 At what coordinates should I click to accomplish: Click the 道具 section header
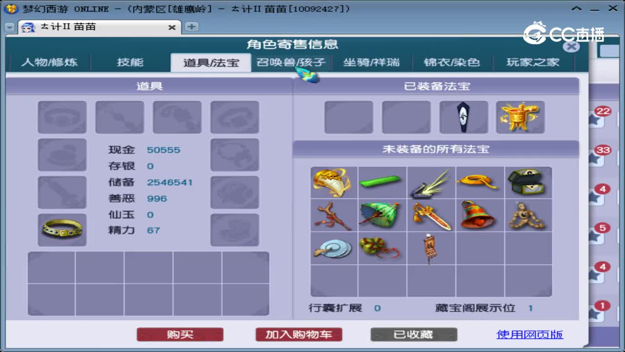[x=149, y=86]
